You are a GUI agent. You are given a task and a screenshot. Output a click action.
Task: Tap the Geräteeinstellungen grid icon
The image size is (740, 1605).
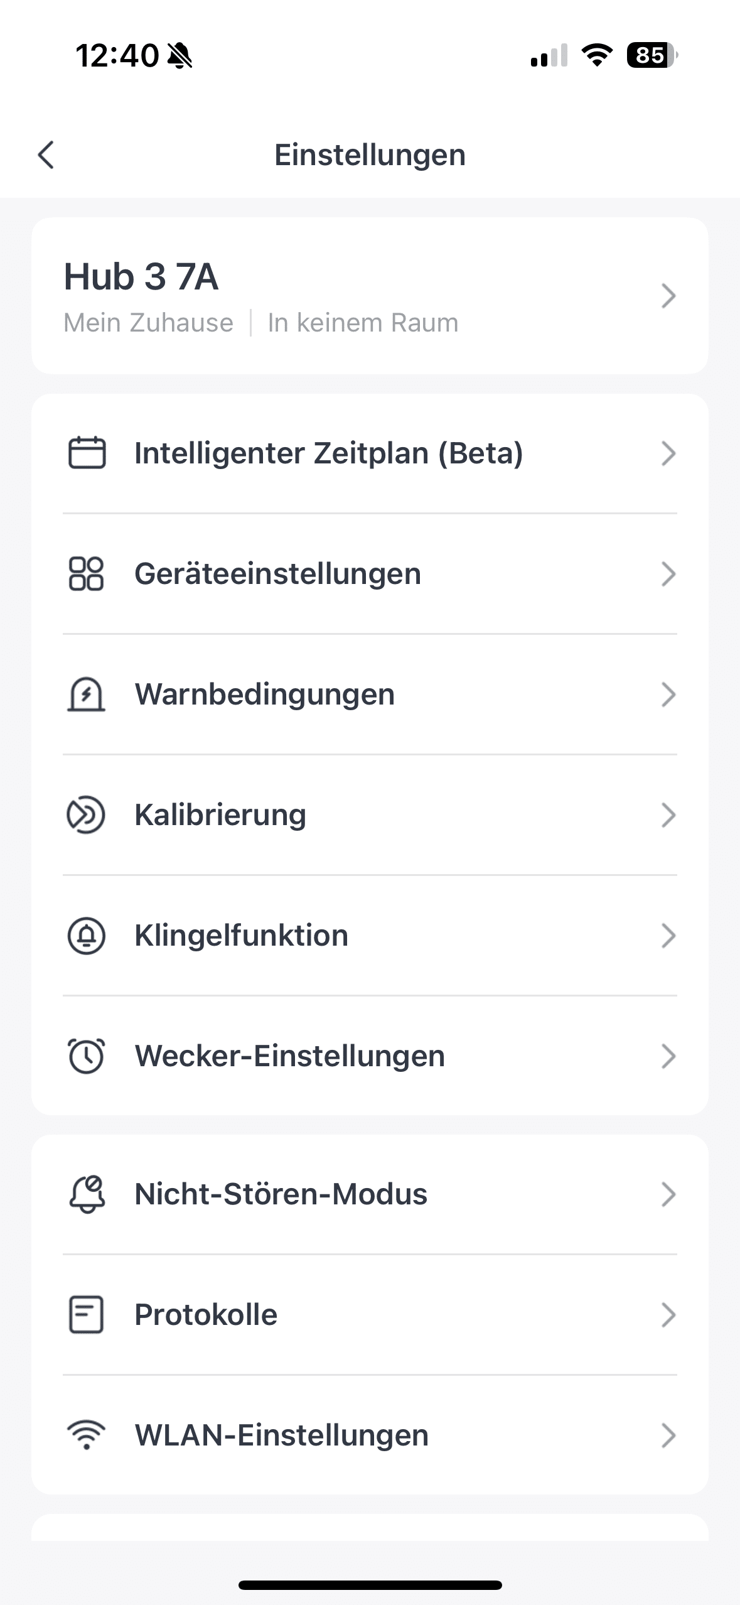point(87,573)
